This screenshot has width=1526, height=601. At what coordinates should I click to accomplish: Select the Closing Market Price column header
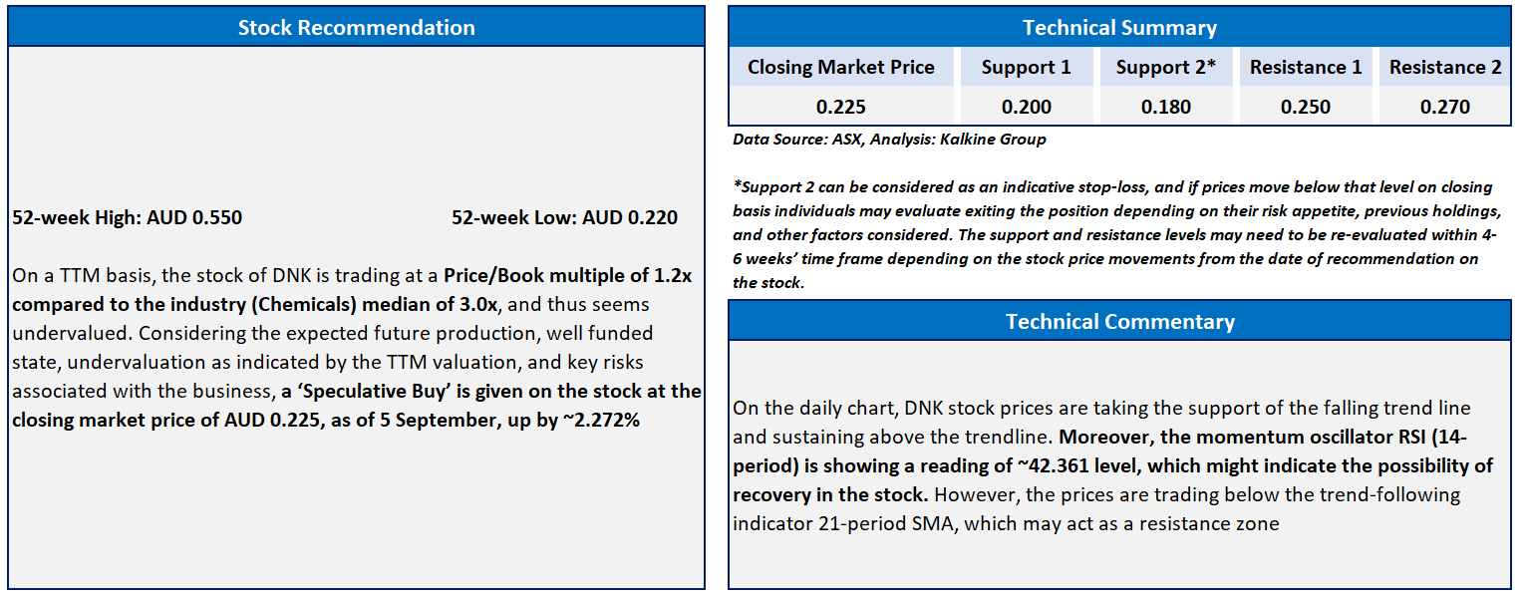[x=841, y=67]
